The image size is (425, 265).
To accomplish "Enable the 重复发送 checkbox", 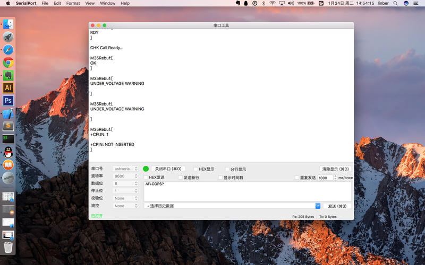I will click(297, 178).
